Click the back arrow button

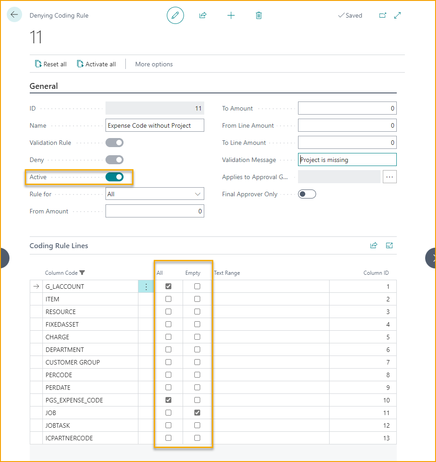click(14, 15)
